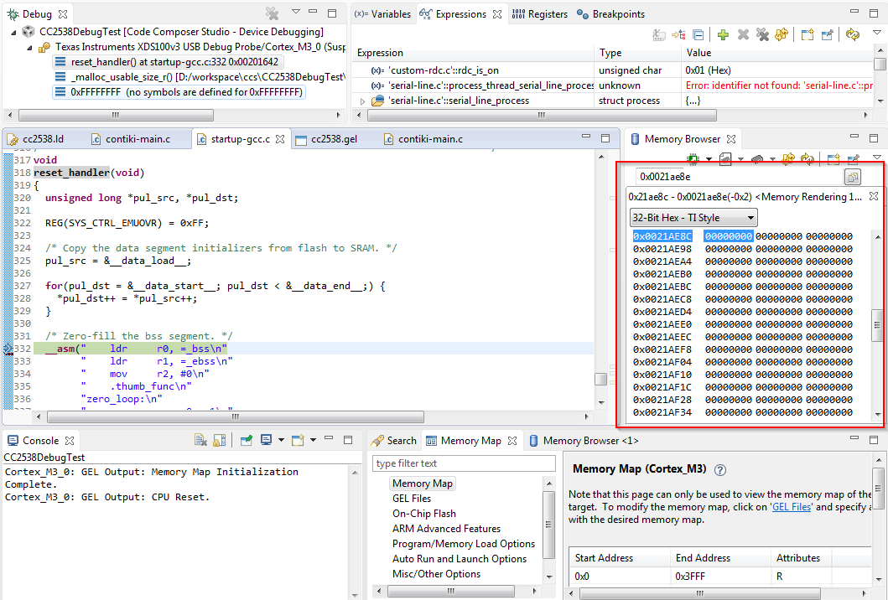Open dropdown next to Display Selected Console

point(281,441)
